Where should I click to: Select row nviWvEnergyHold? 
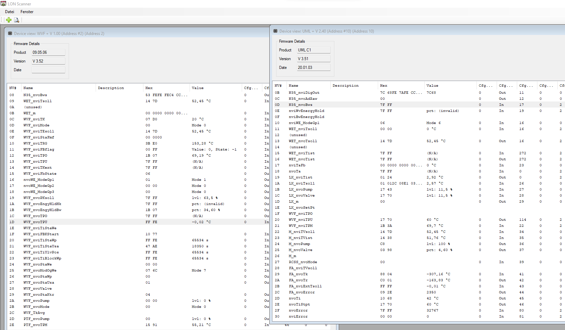click(419, 111)
